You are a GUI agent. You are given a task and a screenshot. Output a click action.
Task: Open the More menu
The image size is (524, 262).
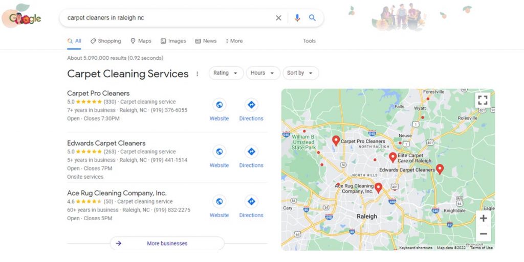(x=234, y=41)
